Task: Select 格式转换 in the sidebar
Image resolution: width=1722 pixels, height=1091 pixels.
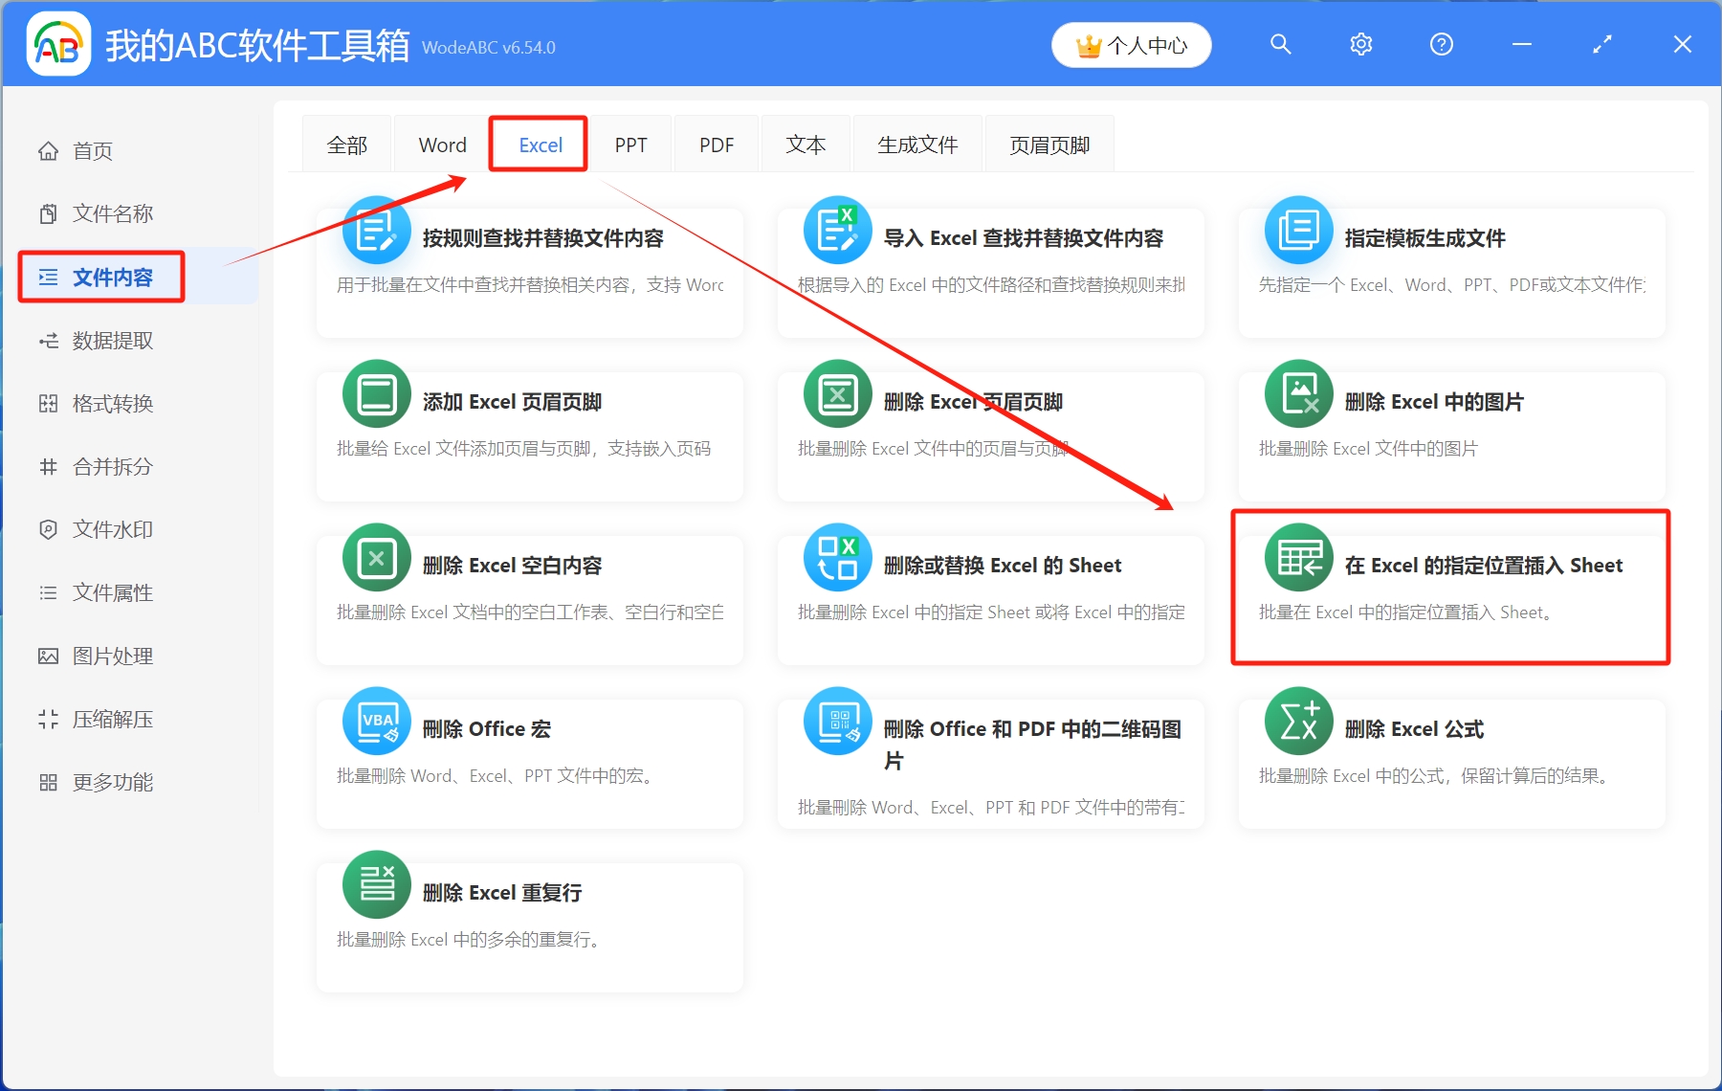Action: [x=112, y=404]
